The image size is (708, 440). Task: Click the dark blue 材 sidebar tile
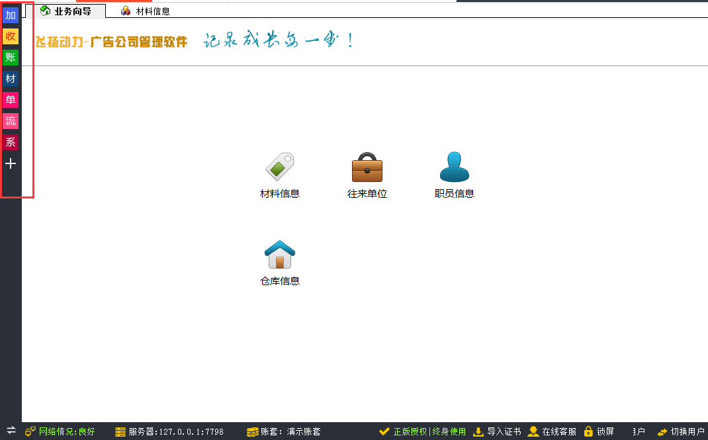tap(11, 79)
